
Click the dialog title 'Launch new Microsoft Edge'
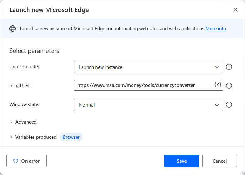[49, 10]
